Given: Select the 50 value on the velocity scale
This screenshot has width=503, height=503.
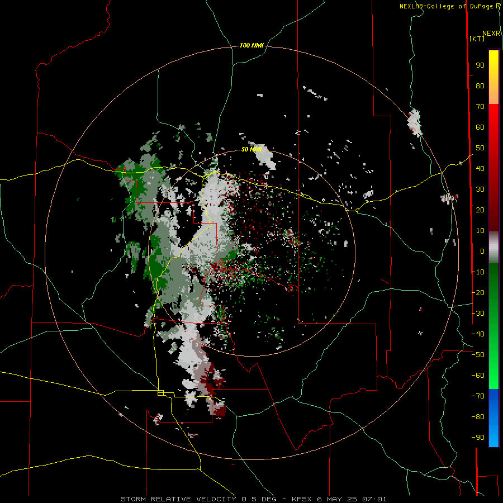Looking at the screenshot, I should tap(480, 148).
